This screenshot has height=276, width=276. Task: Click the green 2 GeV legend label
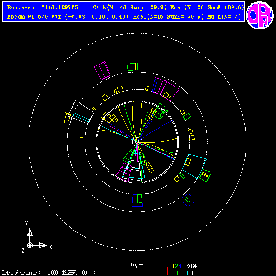click(176, 266)
